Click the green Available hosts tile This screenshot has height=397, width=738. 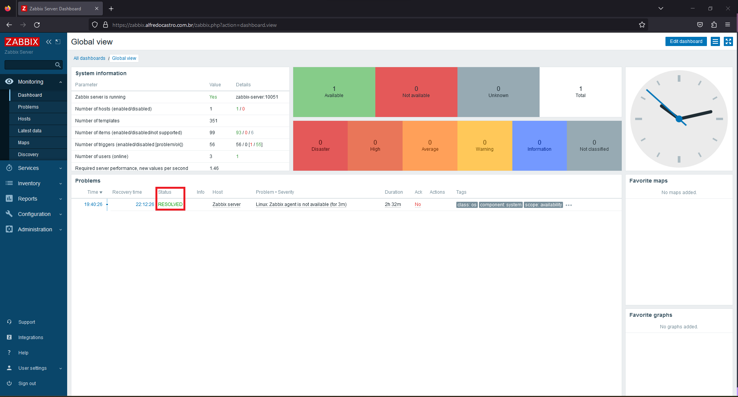pos(334,92)
